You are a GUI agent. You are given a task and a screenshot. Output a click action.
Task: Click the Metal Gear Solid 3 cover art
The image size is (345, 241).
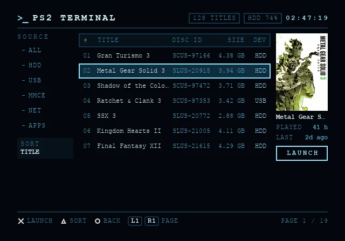(x=302, y=72)
